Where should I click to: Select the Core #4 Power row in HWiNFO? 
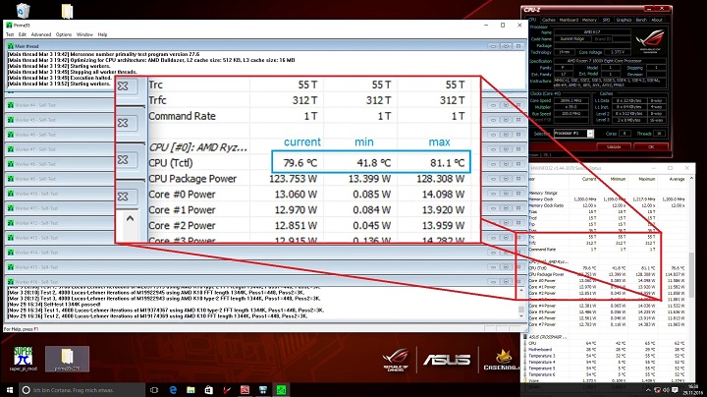608,306
